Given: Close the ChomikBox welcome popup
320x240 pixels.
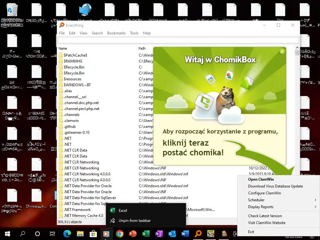Looking at the screenshot, I should click(282, 51).
